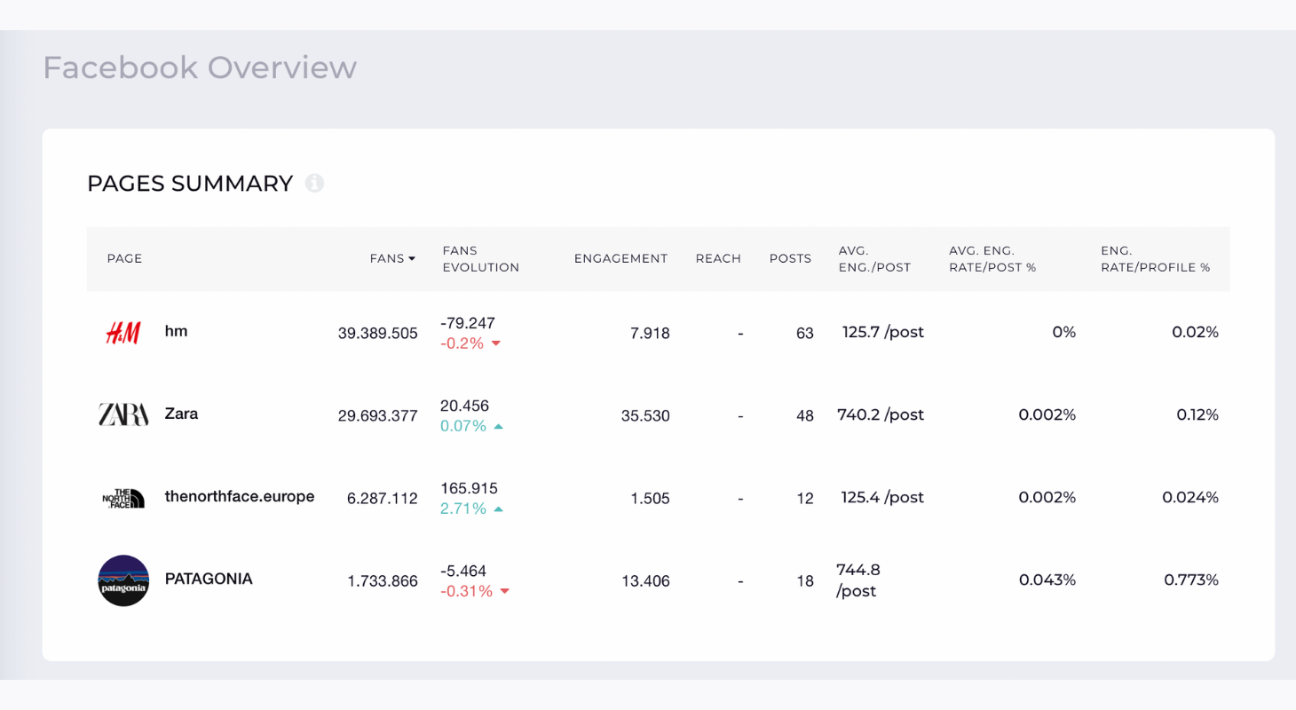Click the Pages Summary info icon
1296x710 pixels.
[x=314, y=183]
